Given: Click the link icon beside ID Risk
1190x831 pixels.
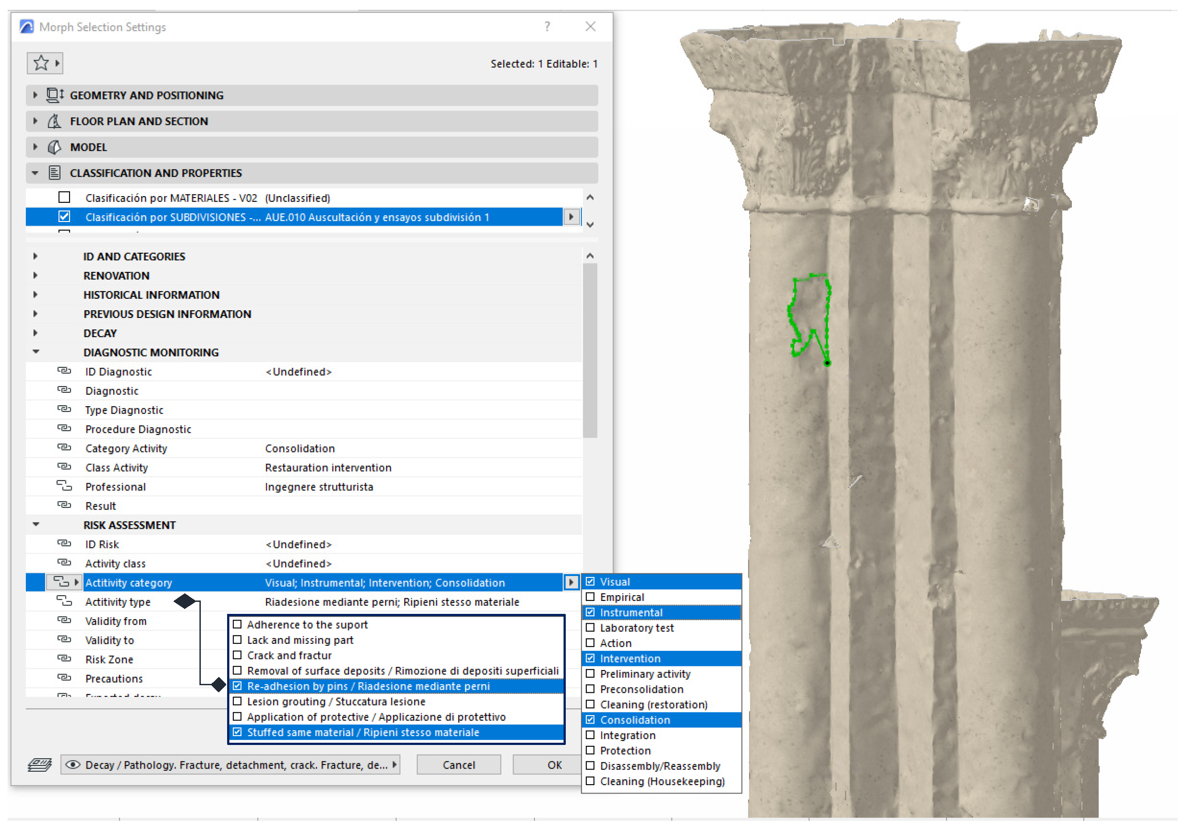Looking at the screenshot, I should tap(64, 543).
